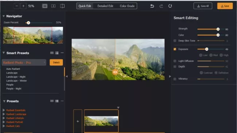Viewport: 237px width, 133px height.
Task: Adjust the Light Diffusion slider
Action: point(211,61)
